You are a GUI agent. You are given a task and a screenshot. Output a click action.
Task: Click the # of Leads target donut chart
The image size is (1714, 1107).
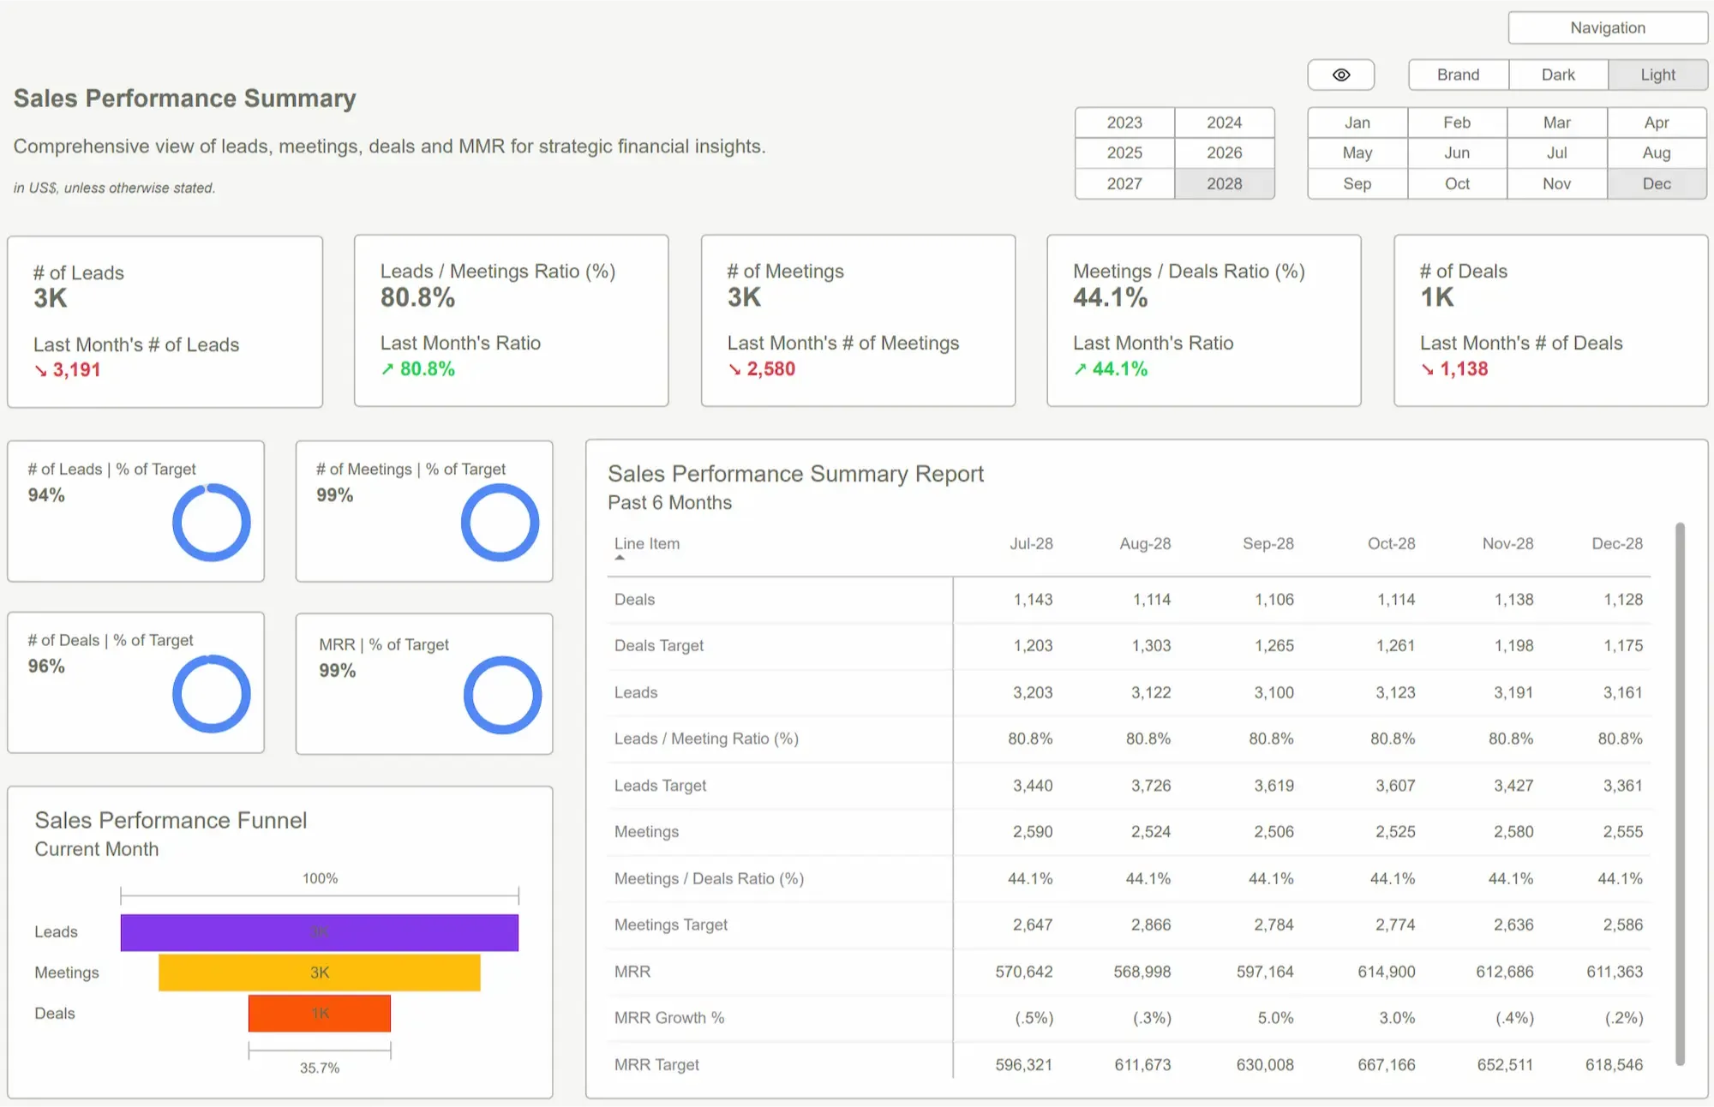point(212,523)
